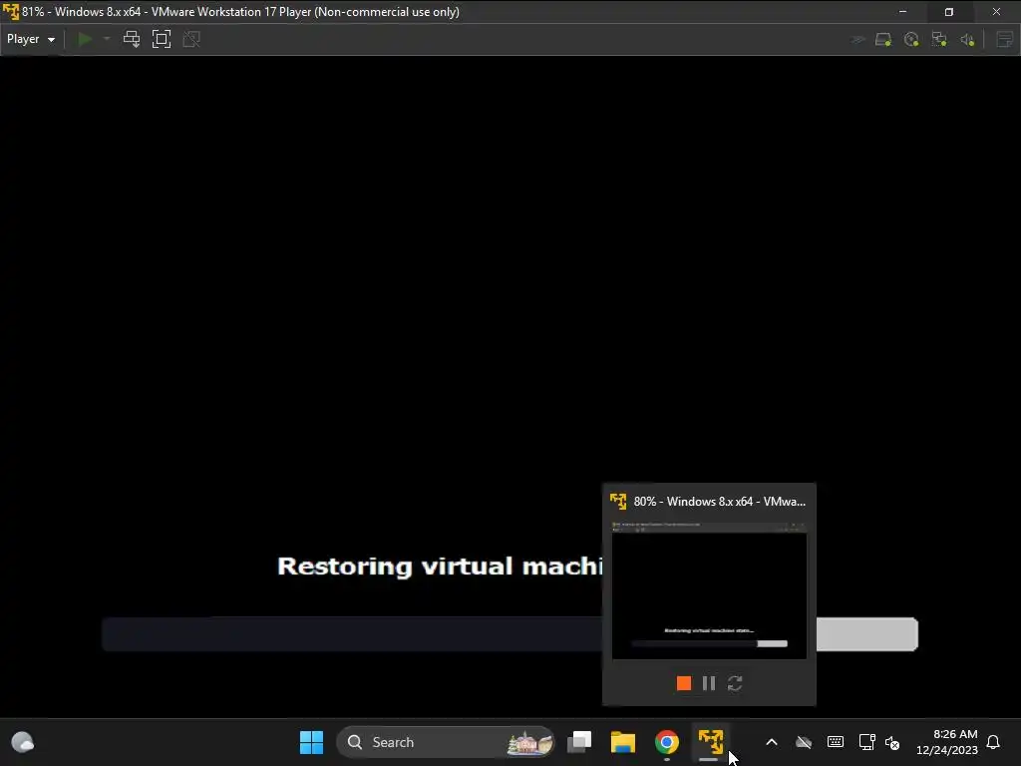Click the VMware window preview thumbnail
This screenshot has width=1021, height=766.
[x=709, y=590]
